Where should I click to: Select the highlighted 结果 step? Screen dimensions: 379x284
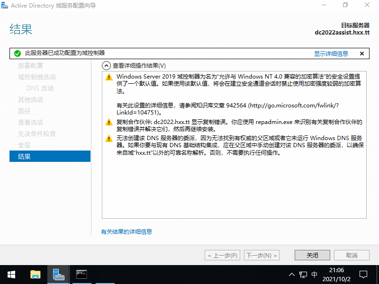[x=50, y=156]
